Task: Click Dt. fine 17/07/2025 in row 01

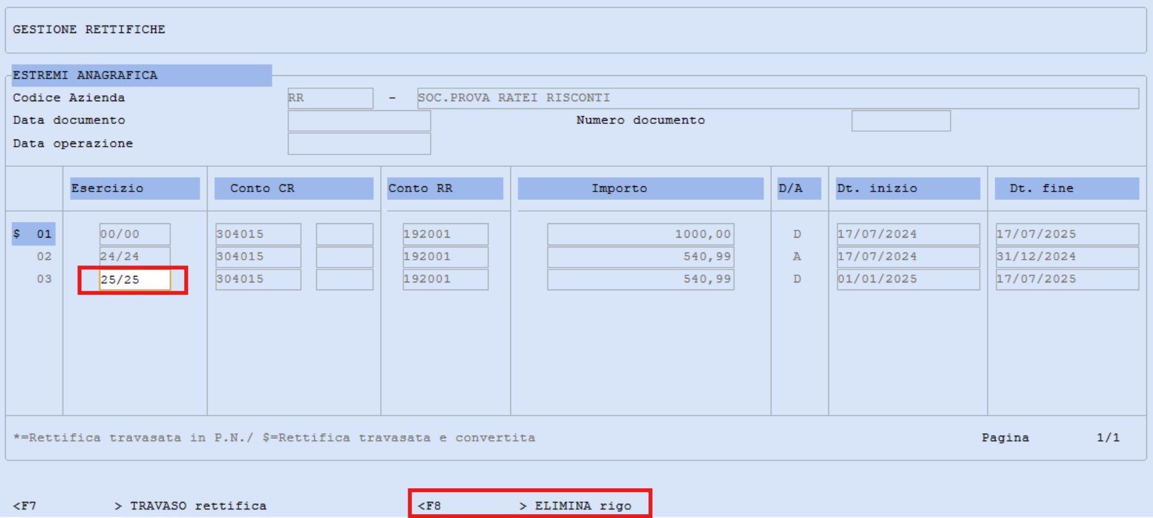Action: (x=1067, y=234)
